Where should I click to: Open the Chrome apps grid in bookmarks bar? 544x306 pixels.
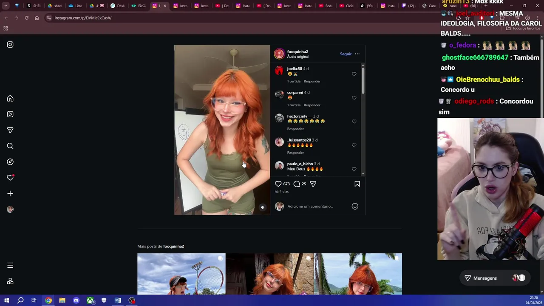point(6,28)
